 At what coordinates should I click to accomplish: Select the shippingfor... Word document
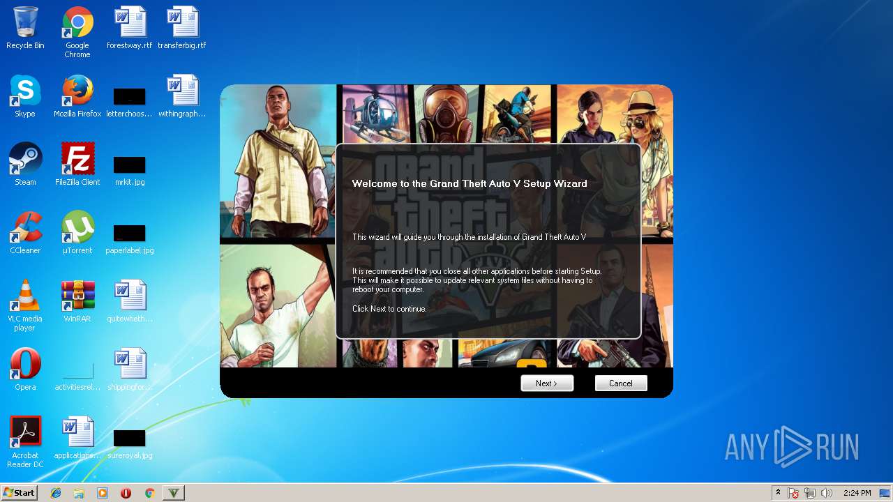130,370
